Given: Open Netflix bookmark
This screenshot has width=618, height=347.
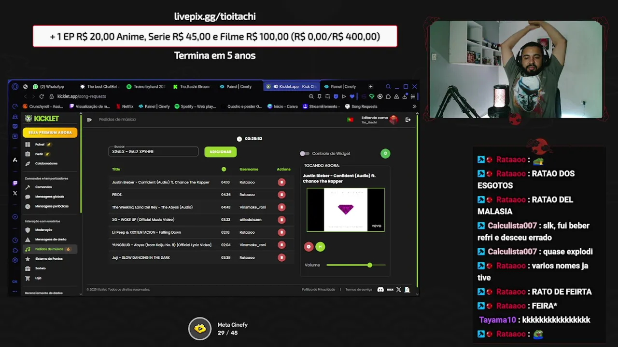Looking at the screenshot, I should coord(125,107).
